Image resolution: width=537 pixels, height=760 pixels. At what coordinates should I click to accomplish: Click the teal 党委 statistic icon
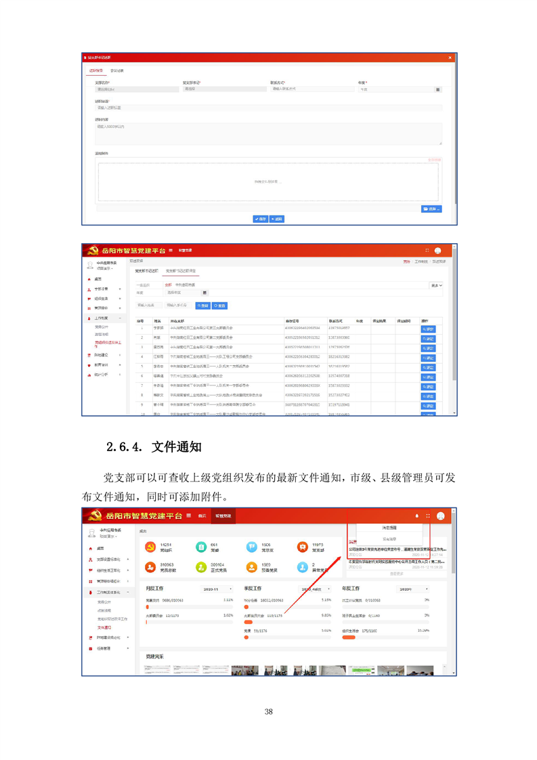coord(201,547)
